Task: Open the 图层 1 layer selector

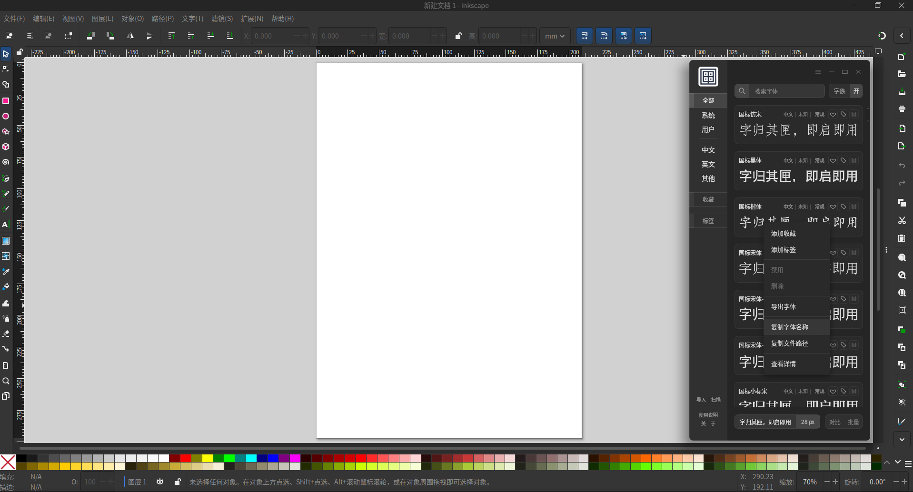Action: (x=137, y=482)
